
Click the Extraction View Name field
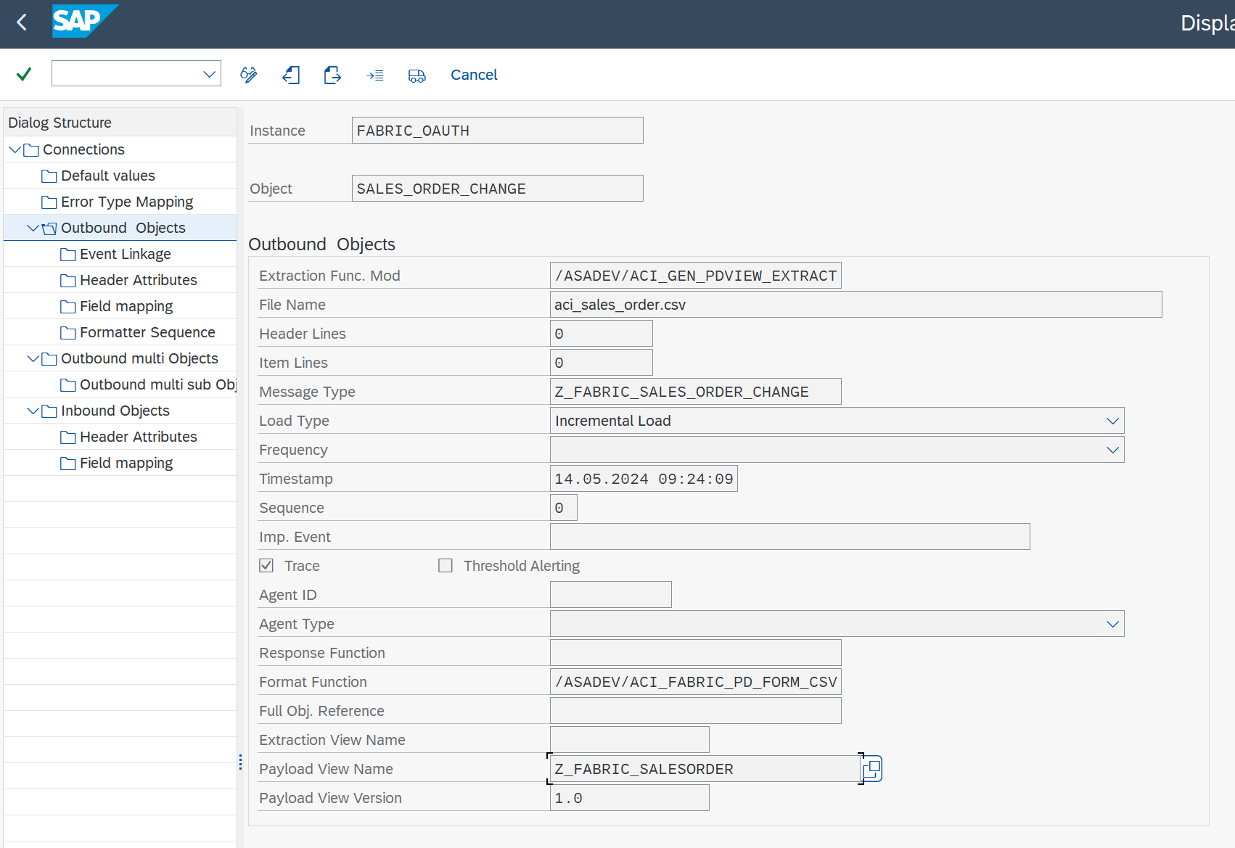coord(630,740)
